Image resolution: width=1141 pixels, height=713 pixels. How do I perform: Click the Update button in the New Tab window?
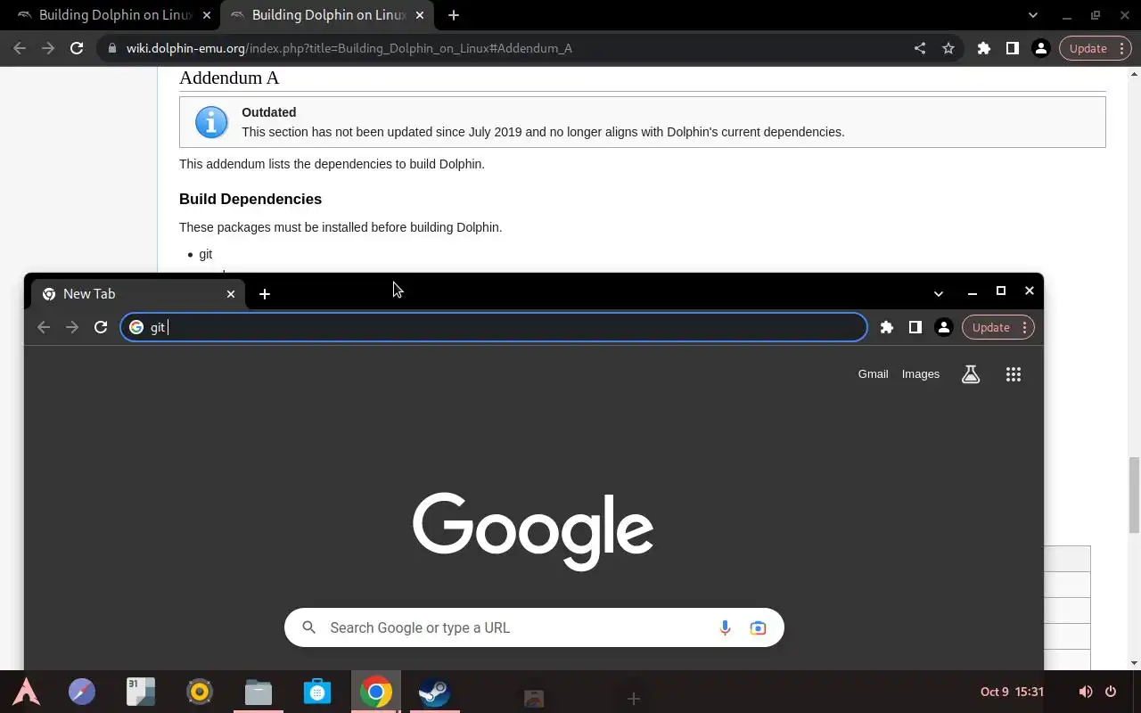(997, 327)
